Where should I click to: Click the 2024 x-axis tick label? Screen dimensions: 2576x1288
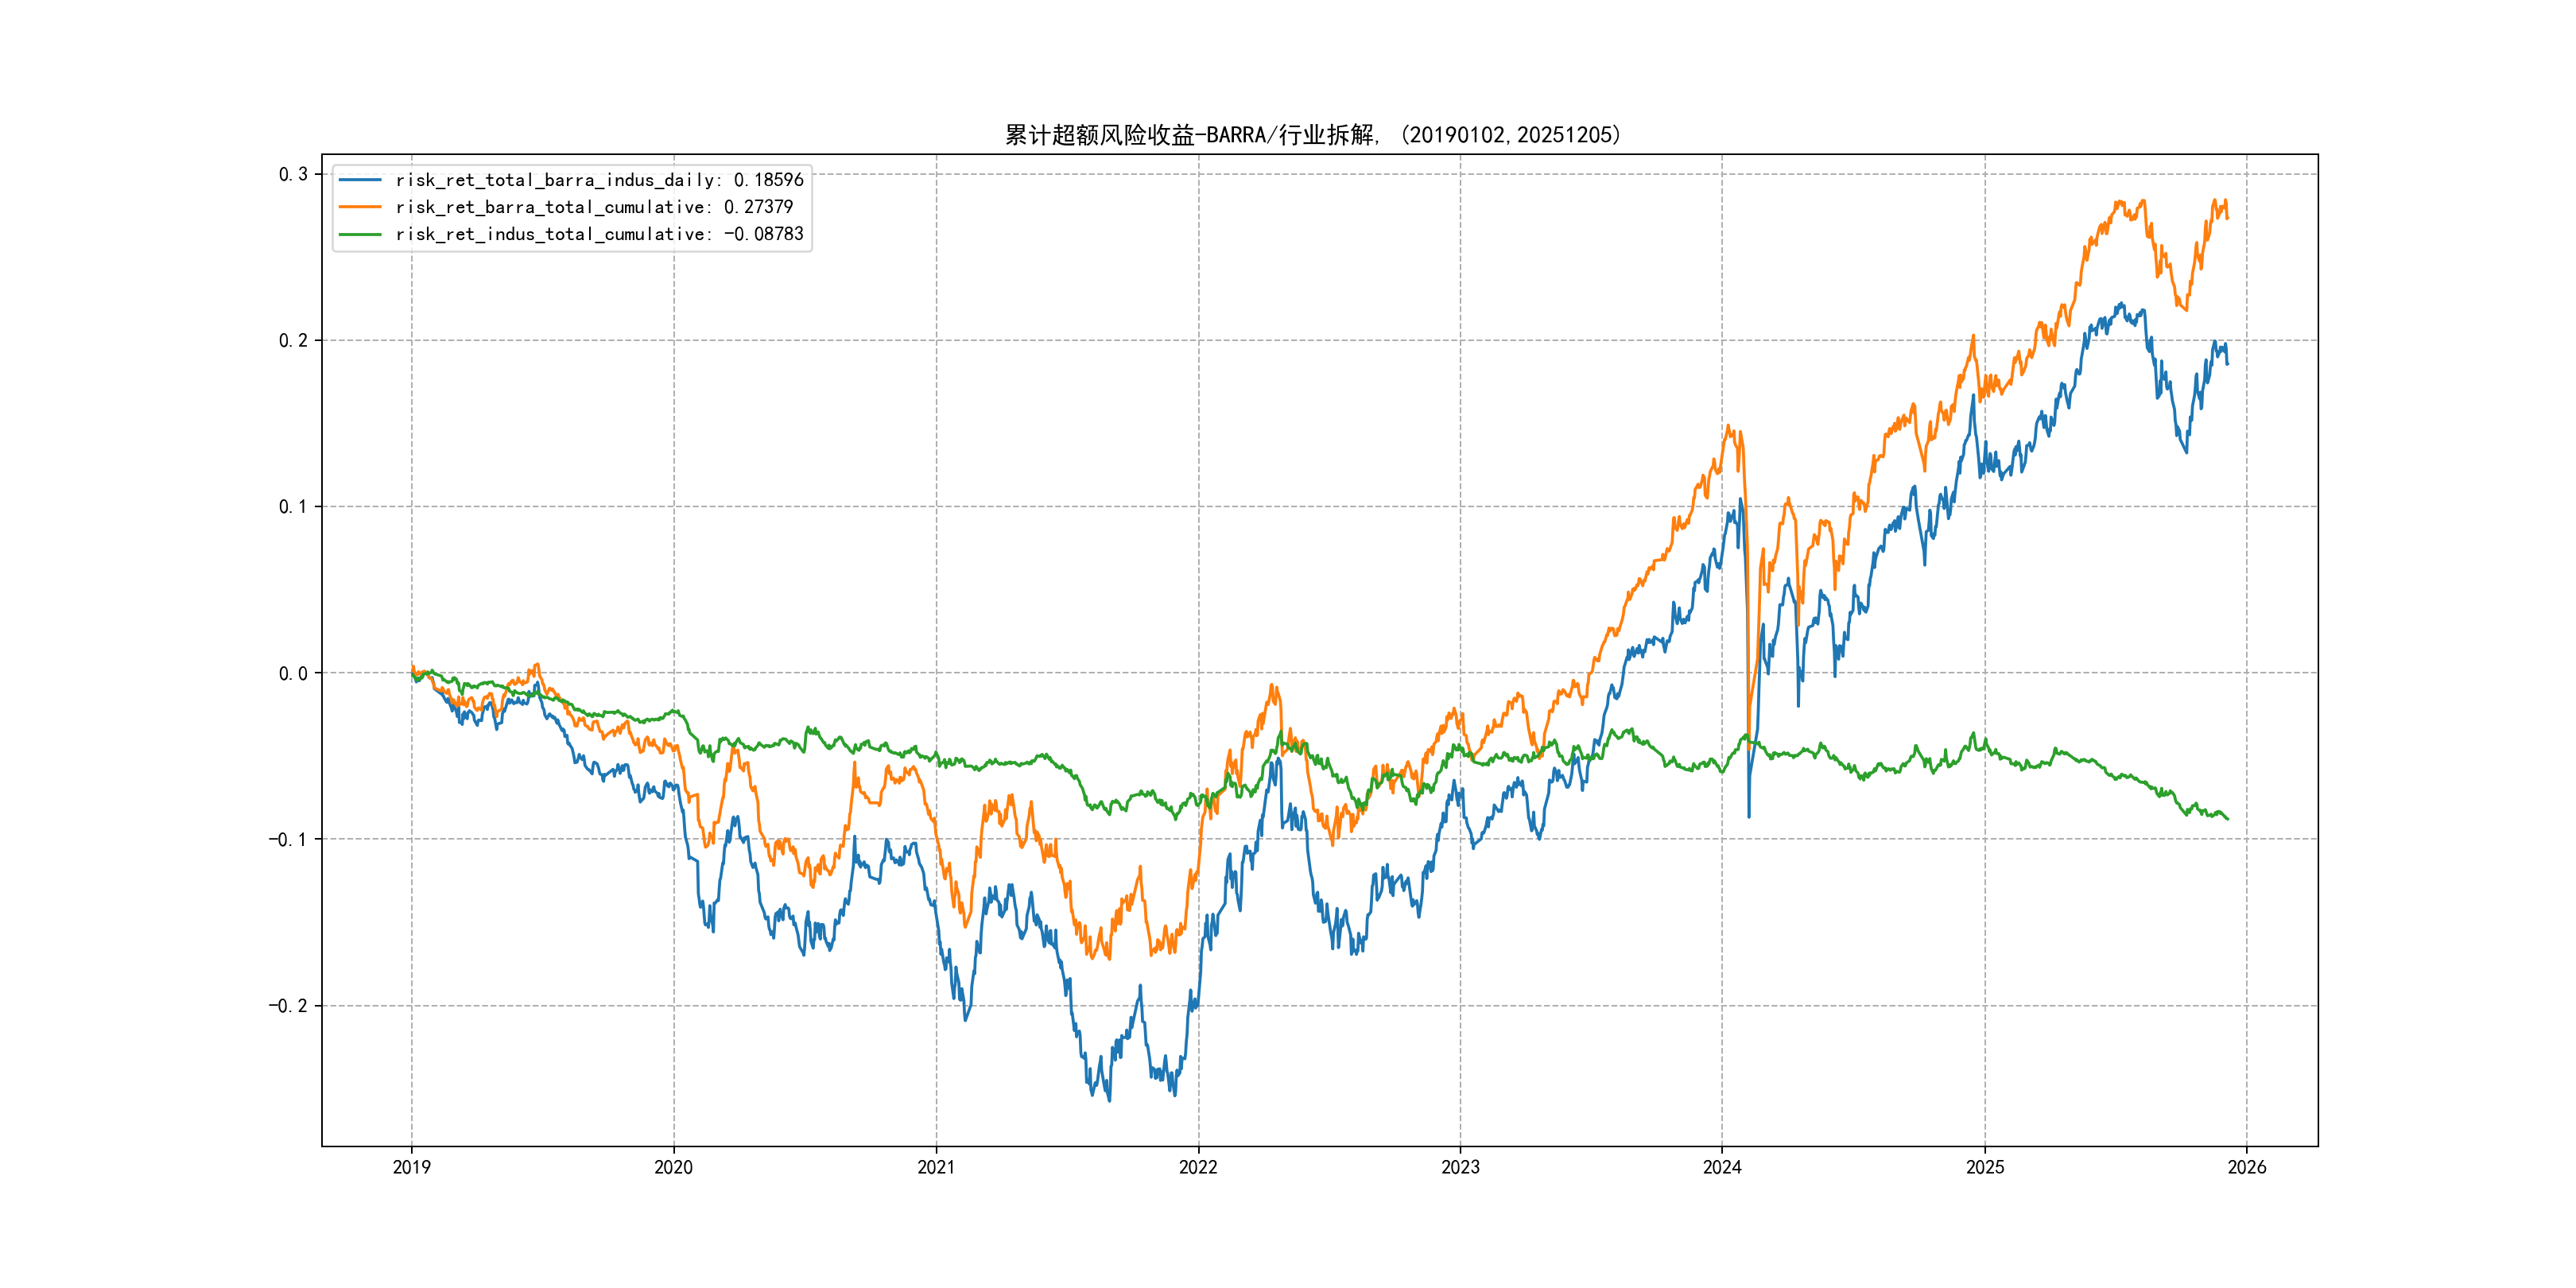pyautogui.click(x=1722, y=1167)
